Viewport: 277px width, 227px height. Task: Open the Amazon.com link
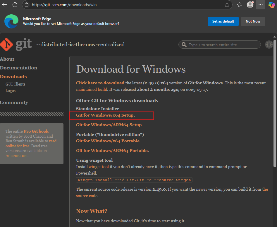pyautogui.click(x=17, y=156)
